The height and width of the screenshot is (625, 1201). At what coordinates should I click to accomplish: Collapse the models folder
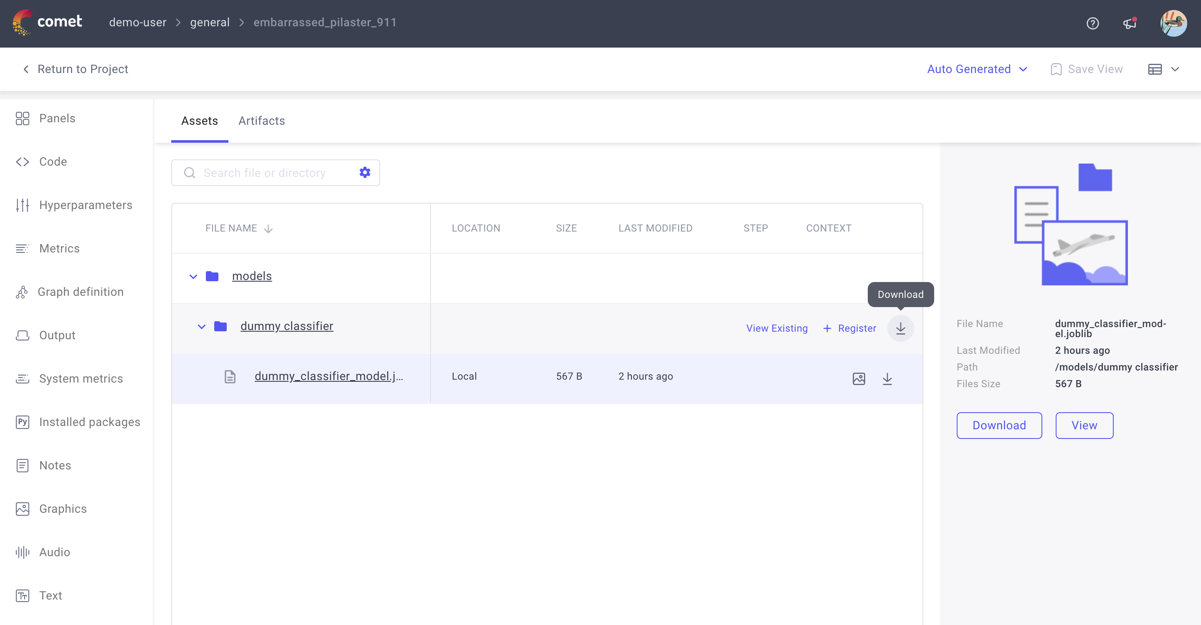(193, 276)
